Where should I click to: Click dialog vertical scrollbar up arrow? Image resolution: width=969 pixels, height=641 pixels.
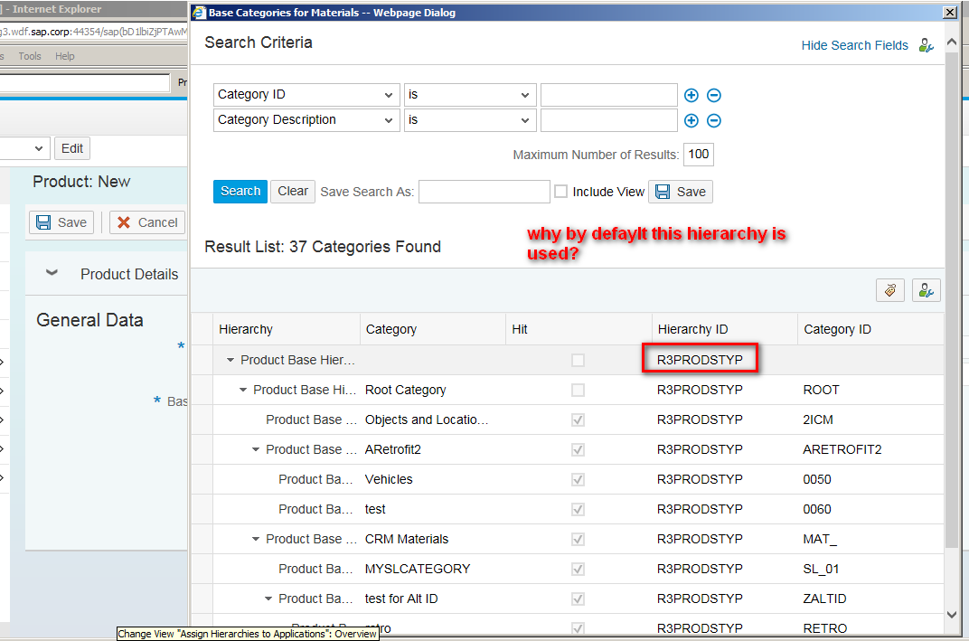coord(952,42)
